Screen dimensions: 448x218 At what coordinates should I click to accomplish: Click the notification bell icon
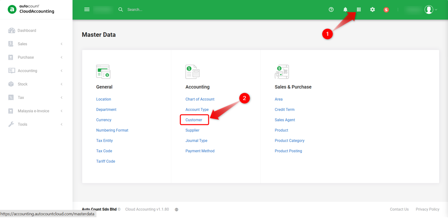click(345, 9)
